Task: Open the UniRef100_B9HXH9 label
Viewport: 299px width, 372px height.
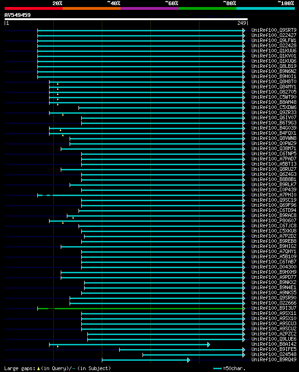Action: [274, 272]
